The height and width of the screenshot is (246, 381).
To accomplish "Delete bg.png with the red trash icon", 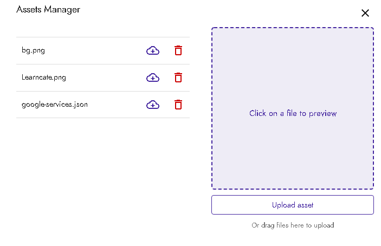I will coord(178,50).
